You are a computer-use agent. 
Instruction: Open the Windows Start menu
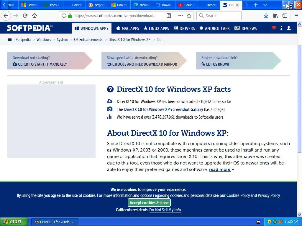14,222
